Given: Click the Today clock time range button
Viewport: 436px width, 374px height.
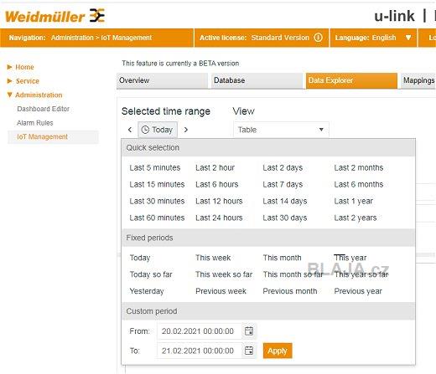Looking at the screenshot, I should [x=158, y=130].
